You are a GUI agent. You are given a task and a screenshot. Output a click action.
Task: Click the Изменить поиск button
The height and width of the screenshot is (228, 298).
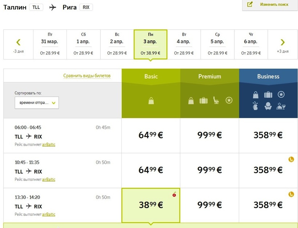point(270,5)
